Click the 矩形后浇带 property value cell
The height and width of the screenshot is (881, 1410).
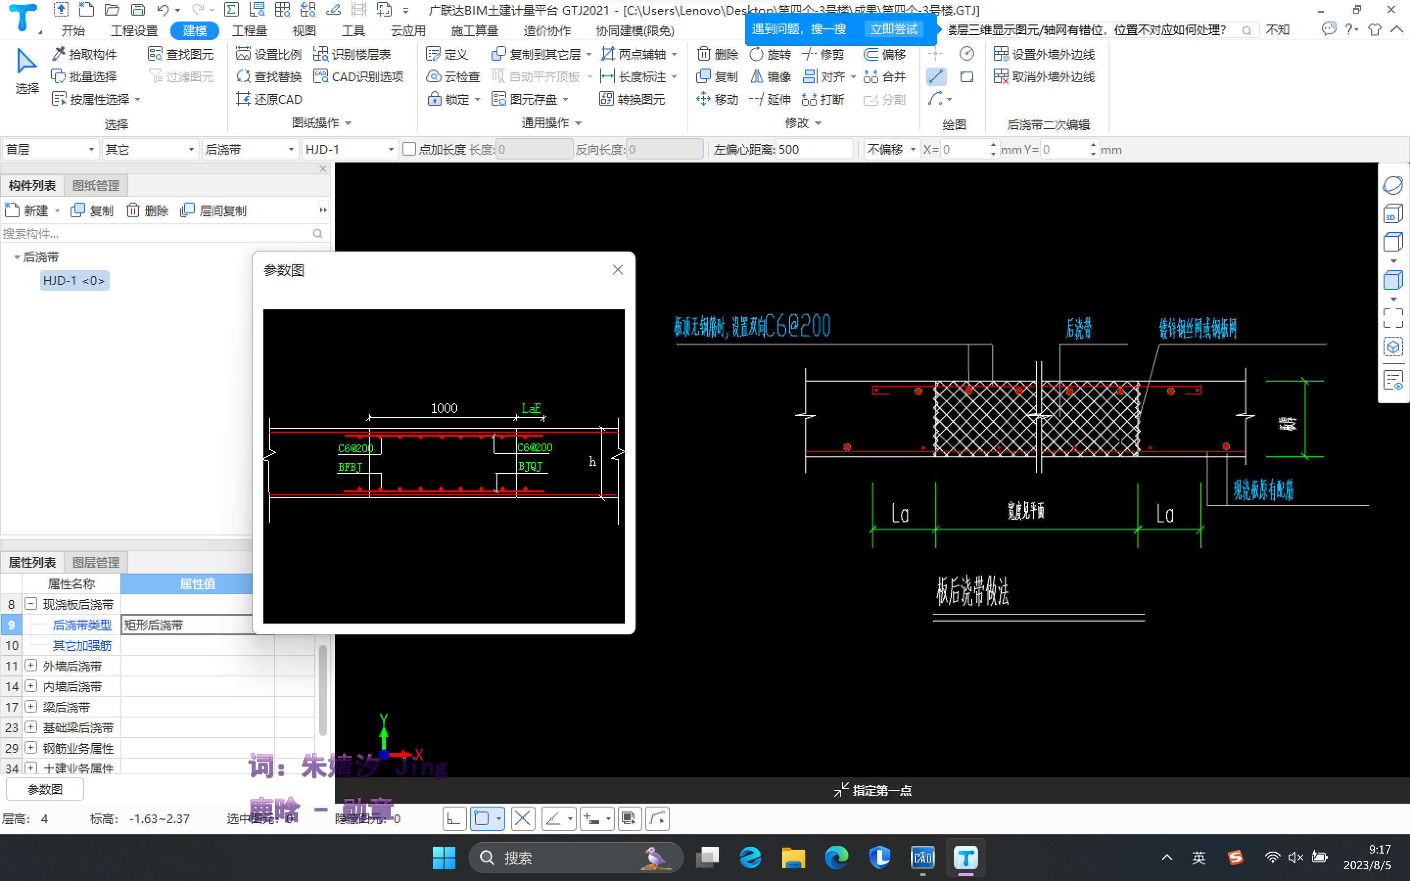(187, 625)
